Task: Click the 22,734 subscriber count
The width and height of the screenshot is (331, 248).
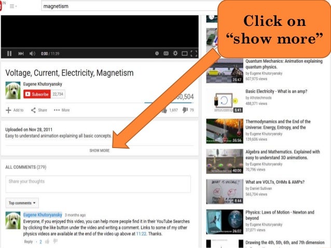Action: (58, 94)
